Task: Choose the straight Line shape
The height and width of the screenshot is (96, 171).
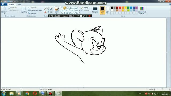Action: 62,8
